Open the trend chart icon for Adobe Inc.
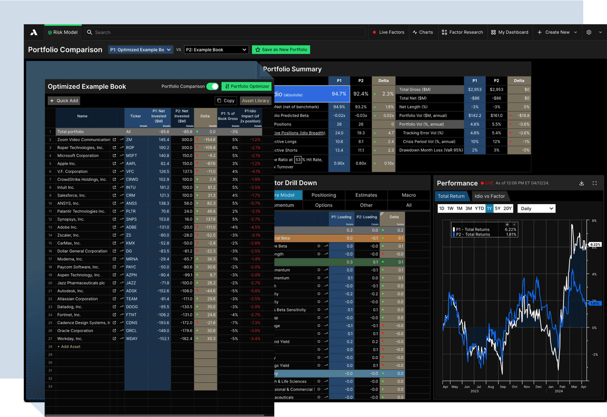Screen dimensions: 607x417 click(x=121, y=227)
